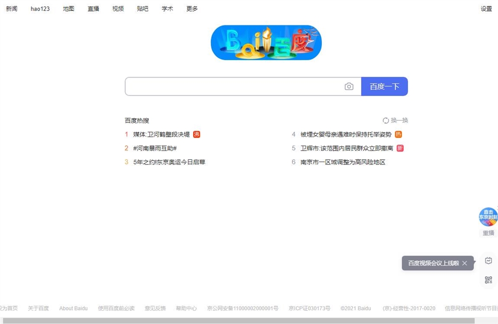Click the 沸 badge on the first hot search
498x324 pixels.
click(x=197, y=134)
